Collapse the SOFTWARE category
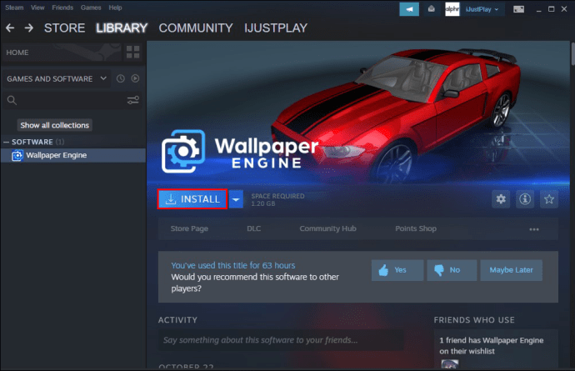The height and width of the screenshot is (371, 575). pos(6,142)
